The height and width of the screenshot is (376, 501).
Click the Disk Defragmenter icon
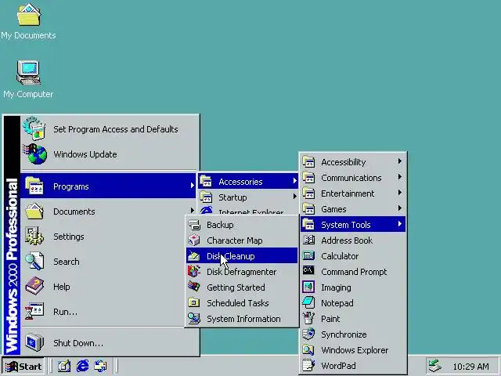pyautogui.click(x=194, y=272)
